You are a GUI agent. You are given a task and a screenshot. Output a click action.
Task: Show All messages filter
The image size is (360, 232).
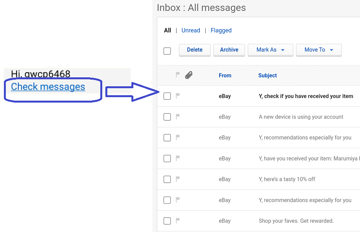click(x=168, y=30)
